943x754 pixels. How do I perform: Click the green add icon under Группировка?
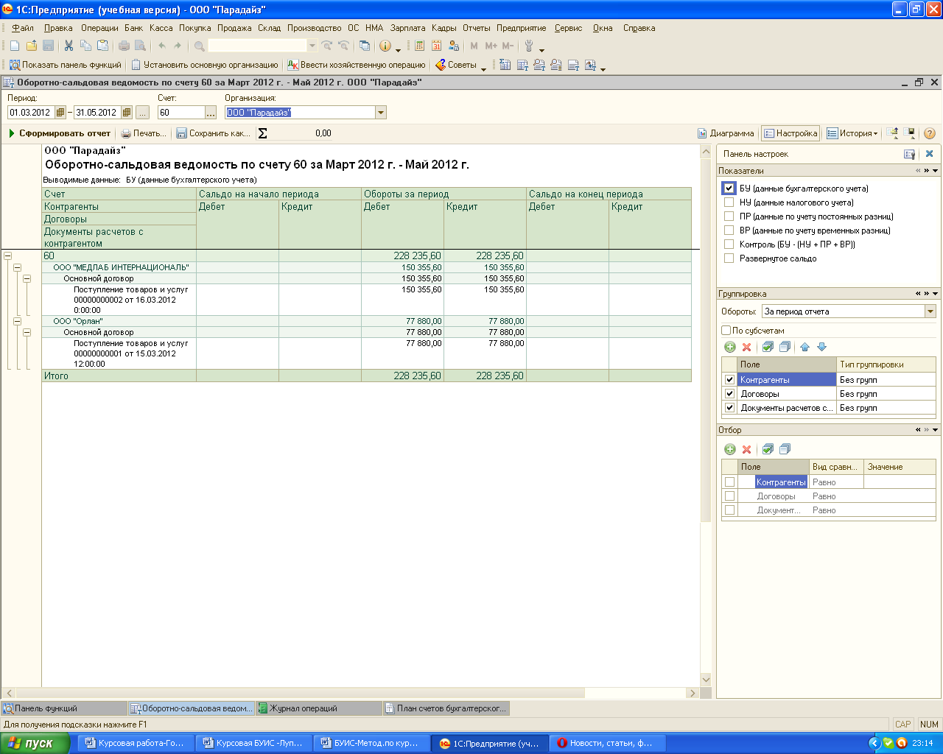click(730, 347)
